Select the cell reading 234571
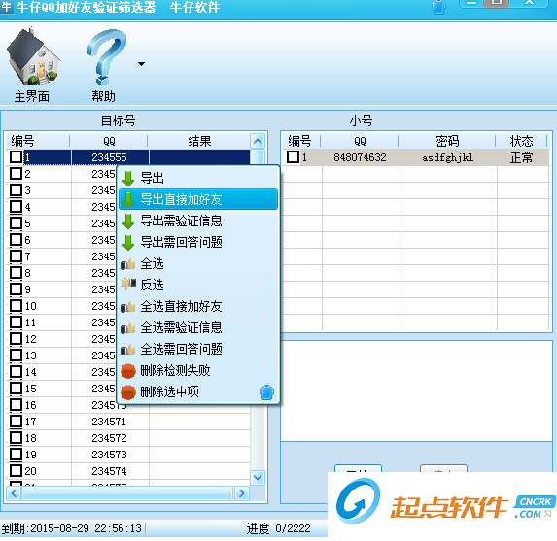The image size is (557, 541). pos(110,422)
